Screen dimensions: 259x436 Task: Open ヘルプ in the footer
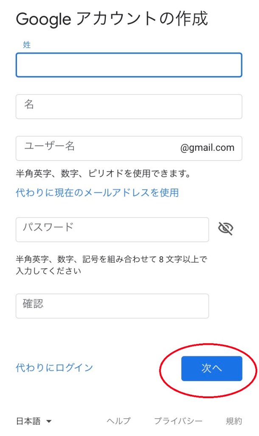118,422
